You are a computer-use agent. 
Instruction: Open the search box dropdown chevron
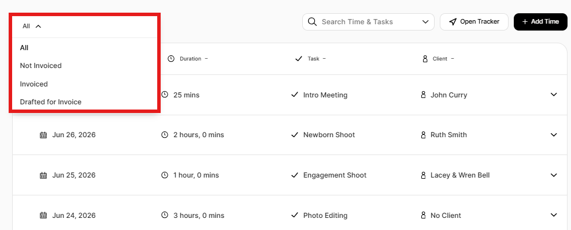[425, 22]
